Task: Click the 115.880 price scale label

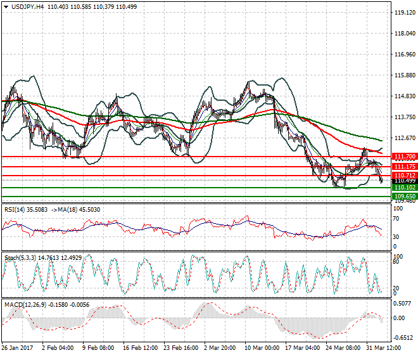Action: pyautogui.click(x=404, y=75)
